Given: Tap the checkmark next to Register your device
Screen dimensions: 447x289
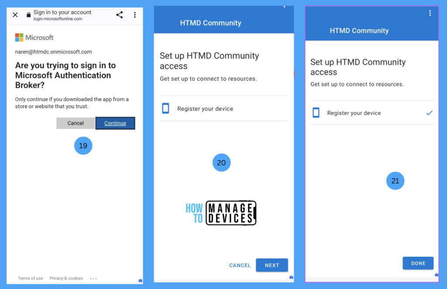Looking at the screenshot, I should (x=430, y=113).
